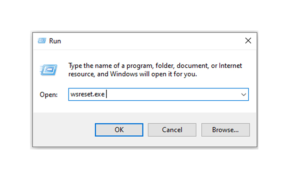Click the "Run" title text
Image resolution: width=296 pixels, height=182 pixels.
(x=55, y=41)
